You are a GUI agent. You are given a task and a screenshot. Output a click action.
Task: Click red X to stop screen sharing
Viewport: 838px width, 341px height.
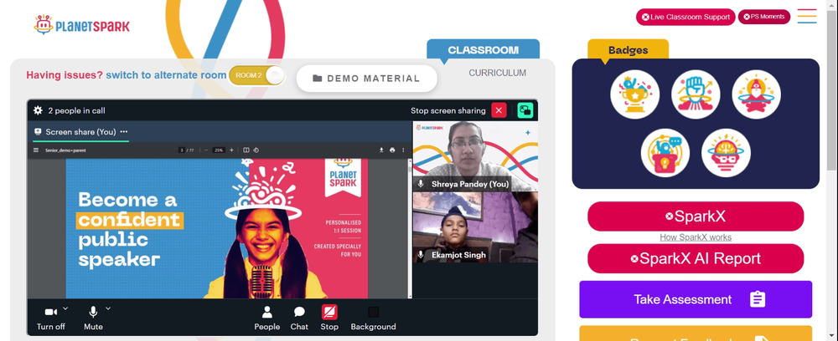[x=499, y=110]
